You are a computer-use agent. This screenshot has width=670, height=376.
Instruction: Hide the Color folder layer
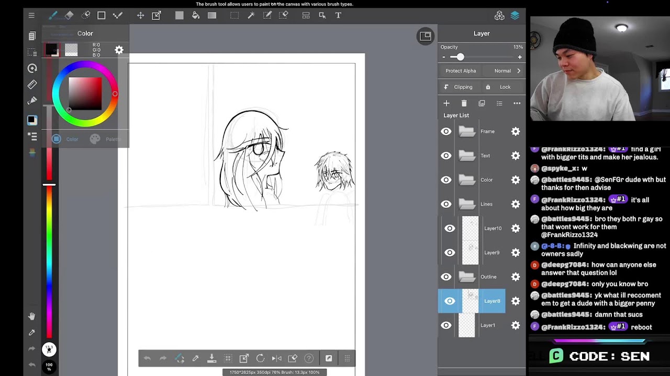coord(446,180)
